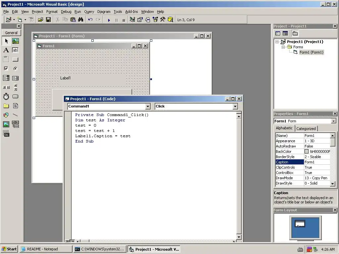Switch to the C:\WINDOWS\system32 taskbar window
The width and height of the screenshot is (339, 254).
100,249
